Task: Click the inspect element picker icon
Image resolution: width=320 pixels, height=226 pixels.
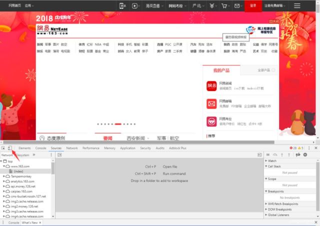Action: point(3,148)
